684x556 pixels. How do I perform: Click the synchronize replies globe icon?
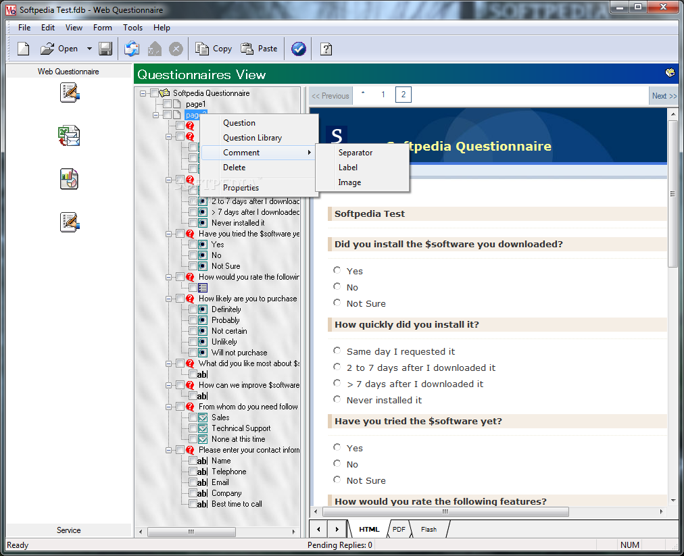[x=132, y=49]
